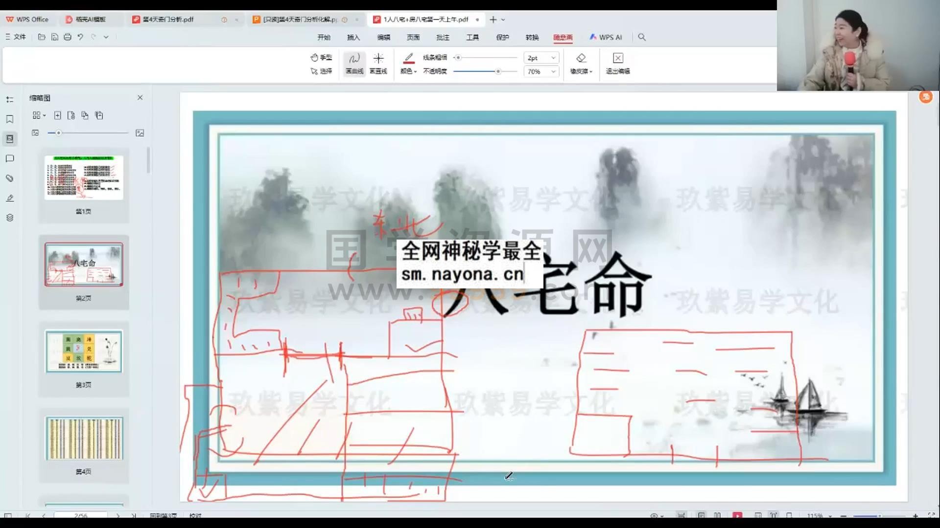This screenshot has height=528, width=940.
Task: Click the small thumbnail size icon
Action: tap(35, 133)
